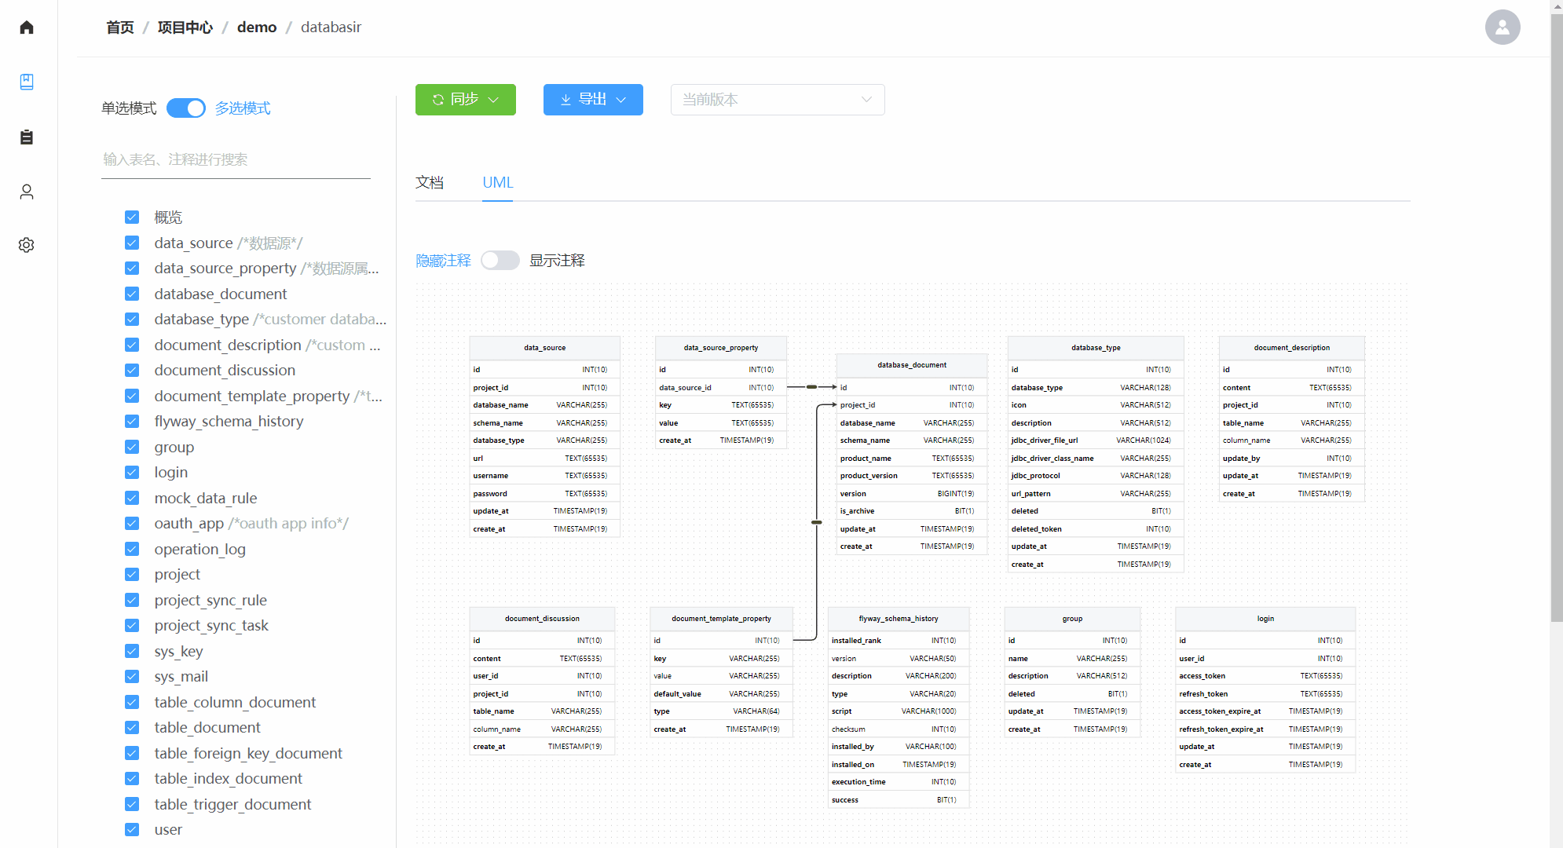Open the settings gear icon
Image resolution: width=1563 pixels, height=848 pixels.
coord(26,245)
